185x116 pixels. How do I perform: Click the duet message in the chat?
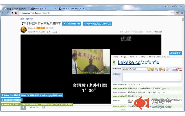click(130, 85)
